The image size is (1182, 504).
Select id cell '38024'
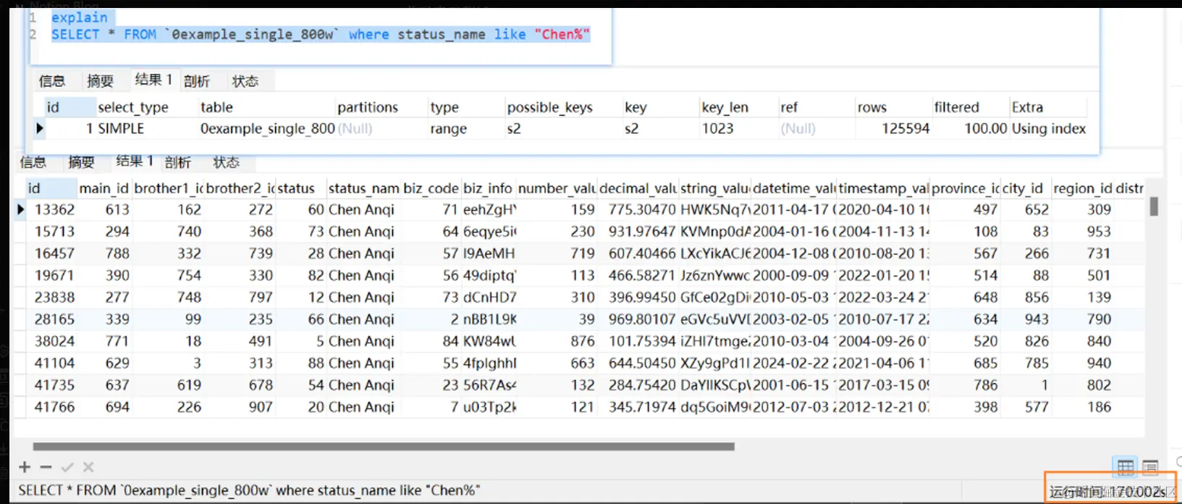pyautogui.click(x=54, y=341)
